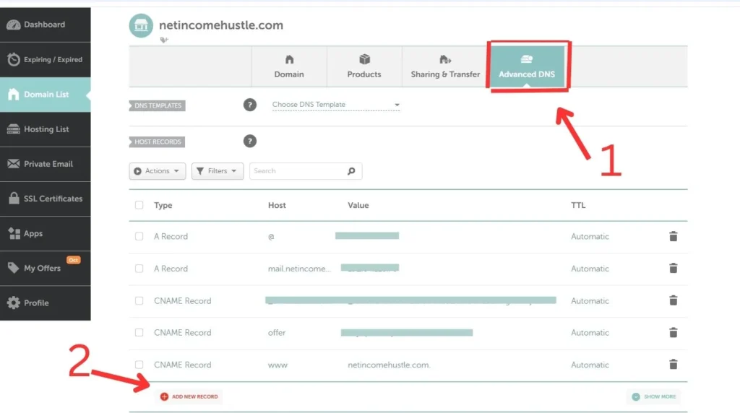The image size is (740, 413).
Task: Open the Products tab
Action: pos(364,66)
